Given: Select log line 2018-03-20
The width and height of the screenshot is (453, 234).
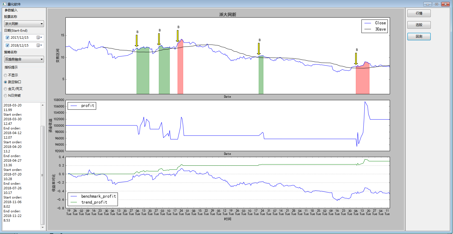Looking at the screenshot, I should click(12, 105).
